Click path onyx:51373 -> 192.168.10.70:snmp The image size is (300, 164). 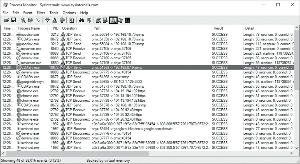(x=118, y=87)
